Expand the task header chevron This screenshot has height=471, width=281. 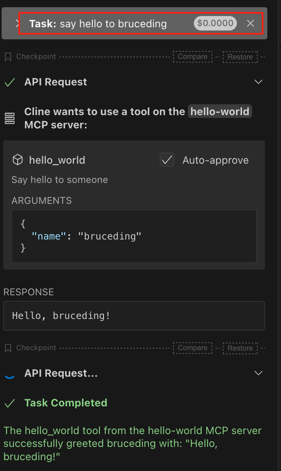[17, 24]
